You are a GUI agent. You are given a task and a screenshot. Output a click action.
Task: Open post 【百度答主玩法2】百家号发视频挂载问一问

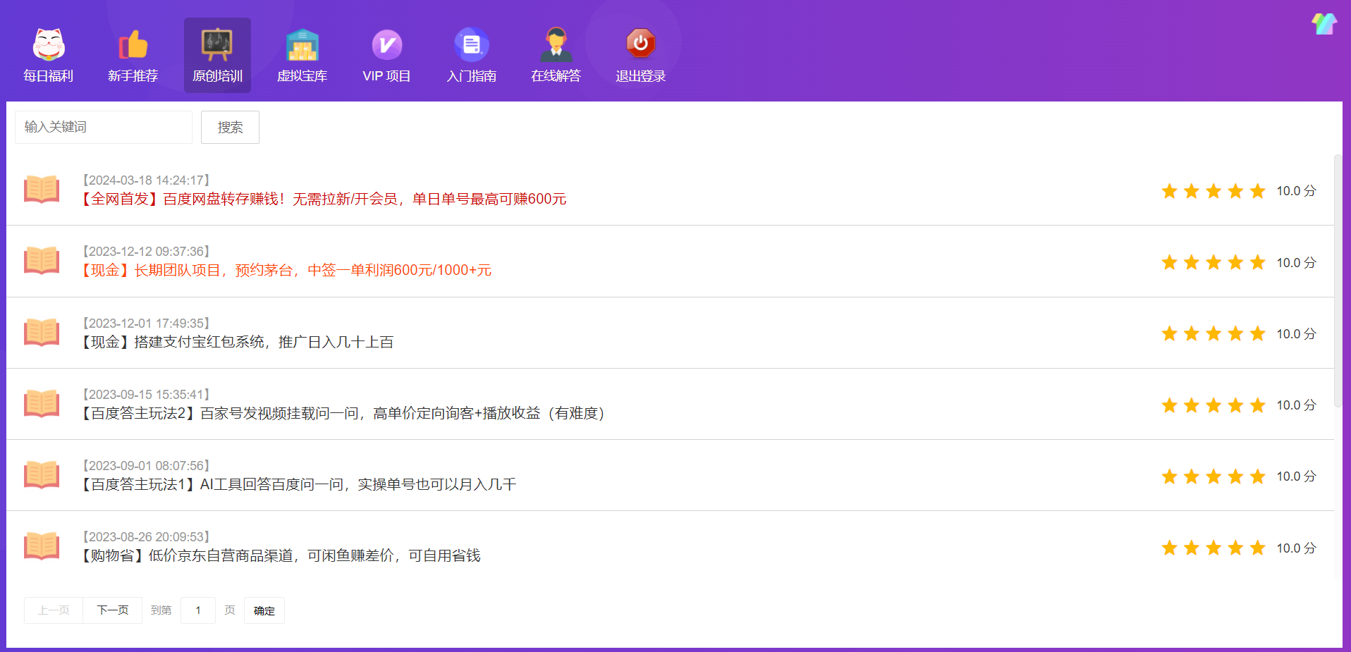(343, 414)
